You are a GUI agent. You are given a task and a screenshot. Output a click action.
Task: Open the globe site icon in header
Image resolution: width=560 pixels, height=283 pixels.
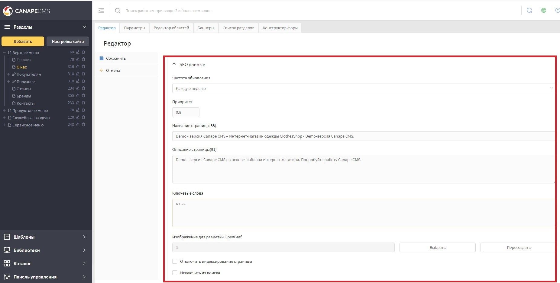543,10
